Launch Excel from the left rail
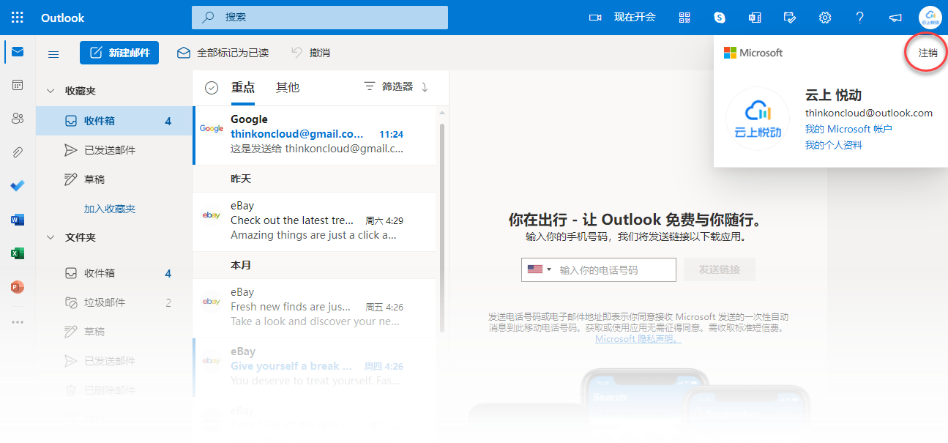Screen dimensions: 948x443 (x=18, y=253)
